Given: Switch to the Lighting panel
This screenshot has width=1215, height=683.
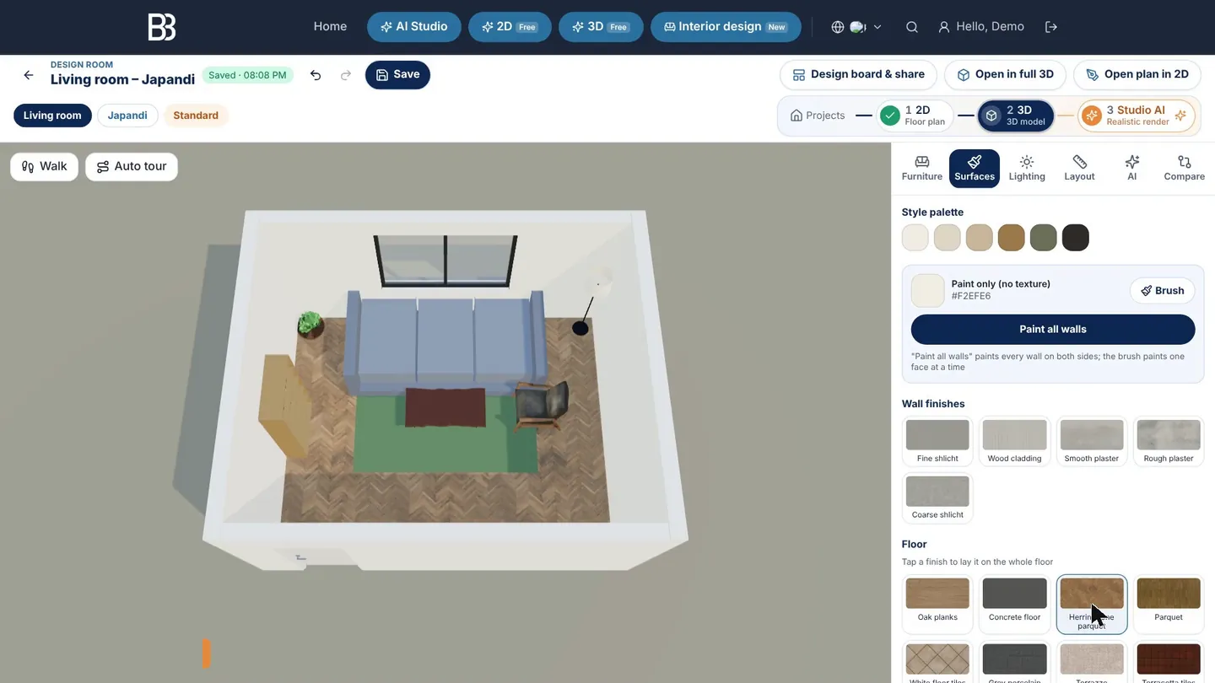Looking at the screenshot, I should (1027, 168).
